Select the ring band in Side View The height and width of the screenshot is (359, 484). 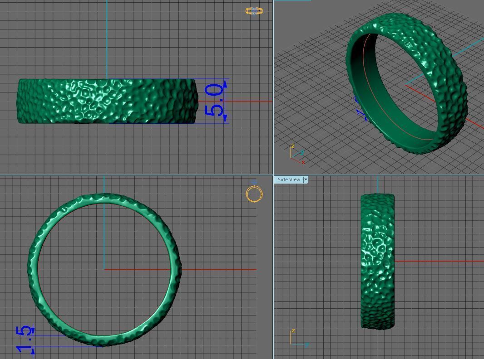pos(377,261)
